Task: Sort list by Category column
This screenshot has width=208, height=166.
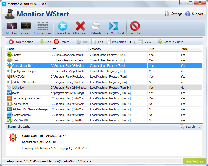Action: 118,49
